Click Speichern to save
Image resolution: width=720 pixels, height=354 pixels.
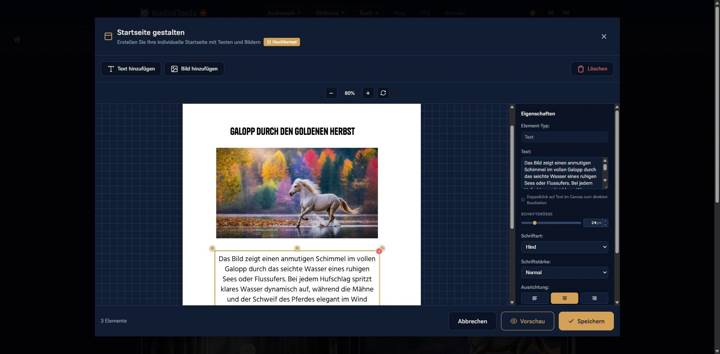[586, 321]
